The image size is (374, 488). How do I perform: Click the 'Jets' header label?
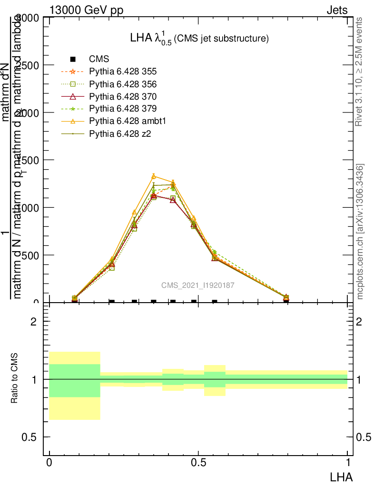(x=337, y=10)
